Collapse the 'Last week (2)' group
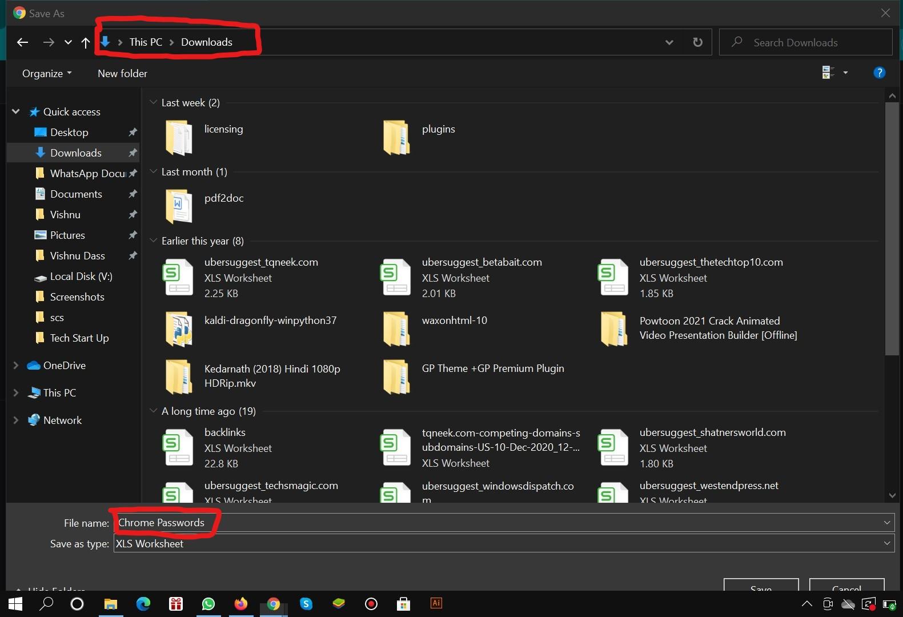 (153, 102)
